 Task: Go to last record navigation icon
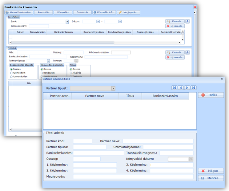coord(193,88)
